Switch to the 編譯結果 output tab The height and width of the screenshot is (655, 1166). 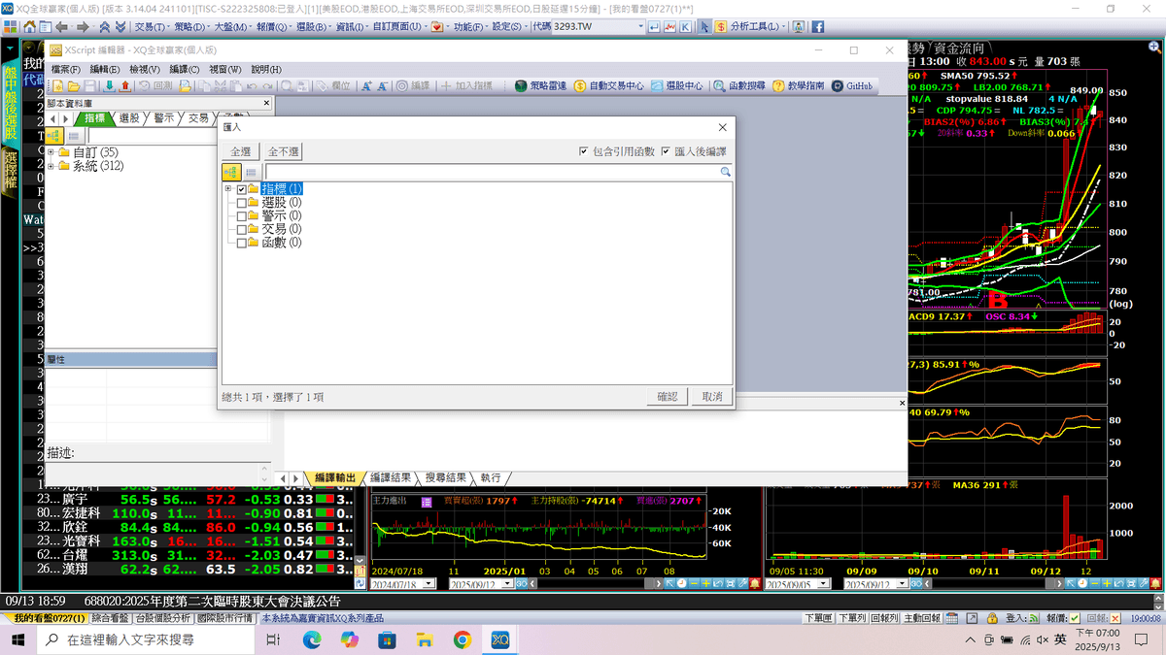pyautogui.click(x=391, y=477)
